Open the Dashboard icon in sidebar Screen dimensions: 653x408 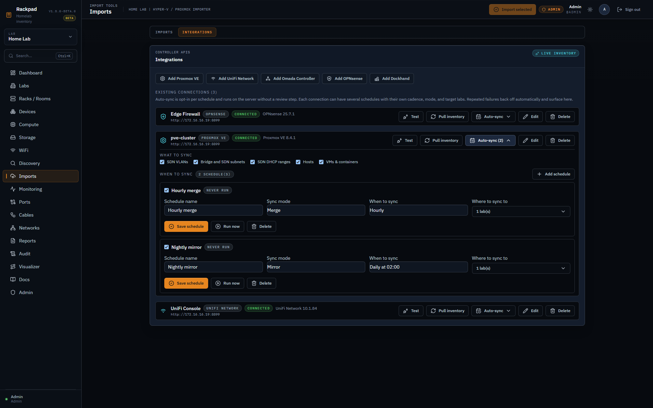point(13,73)
